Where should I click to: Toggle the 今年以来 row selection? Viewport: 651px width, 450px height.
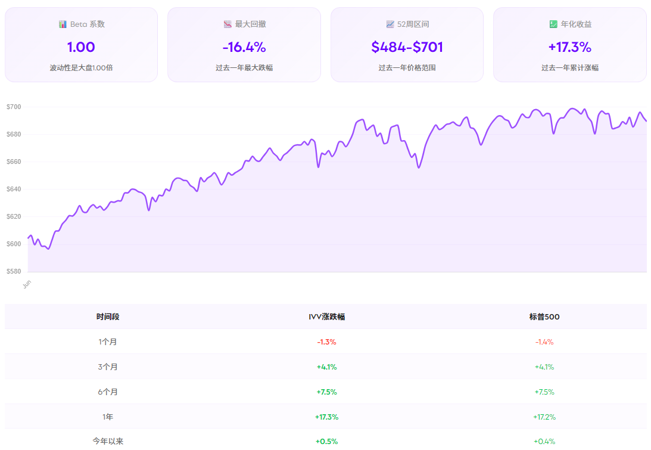pyautogui.click(x=325, y=442)
